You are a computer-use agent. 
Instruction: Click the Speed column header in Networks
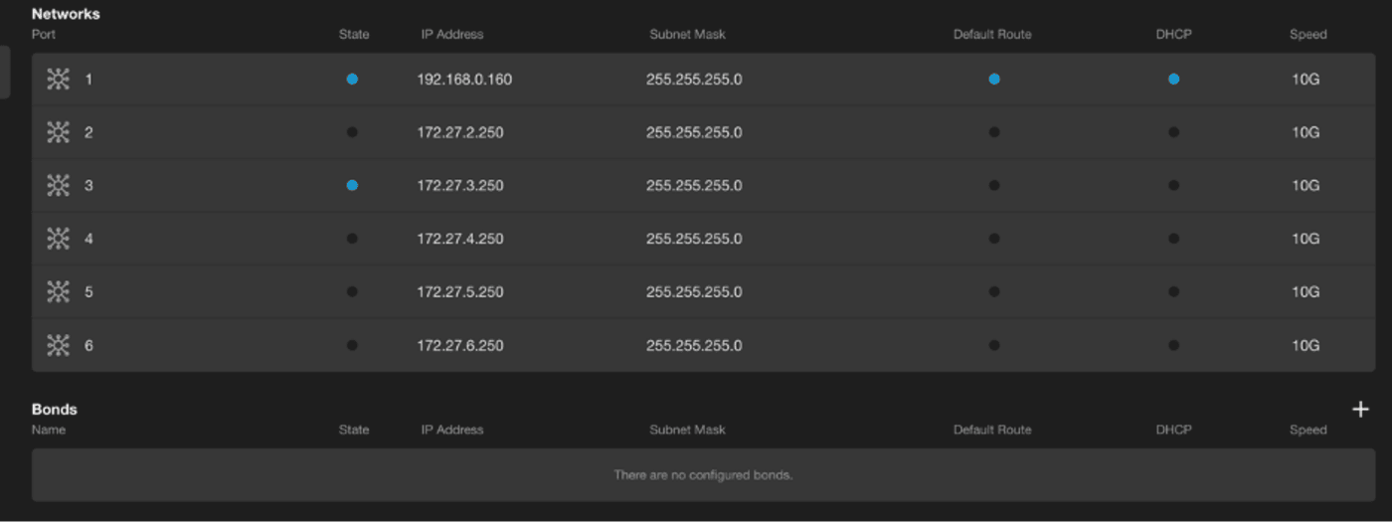coord(1307,34)
